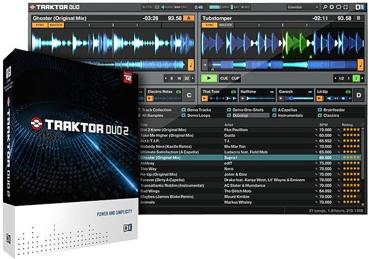The image size is (369, 259).
Task: Click the Native Instruments logo in header
Action: tap(359, 7)
